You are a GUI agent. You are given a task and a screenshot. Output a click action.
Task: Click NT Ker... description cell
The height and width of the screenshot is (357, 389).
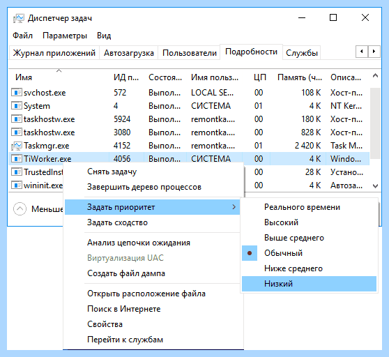click(346, 106)
